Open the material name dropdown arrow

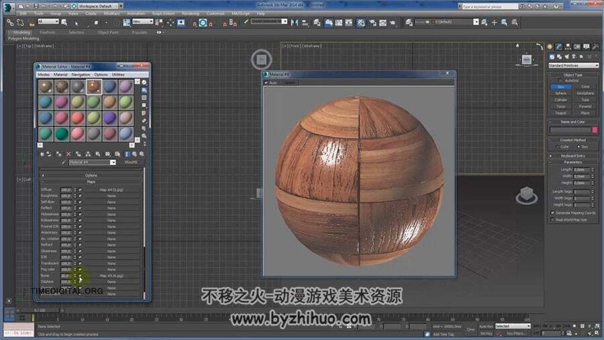click(113, 163)
